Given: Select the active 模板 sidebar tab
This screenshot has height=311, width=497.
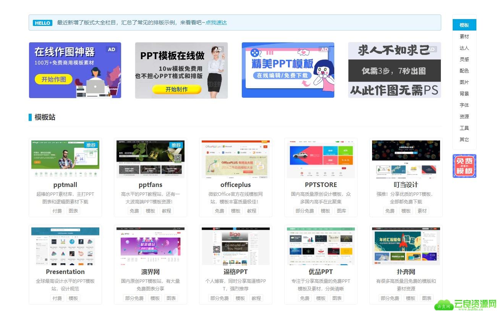Looking at the screenshot, I should 464,25.
